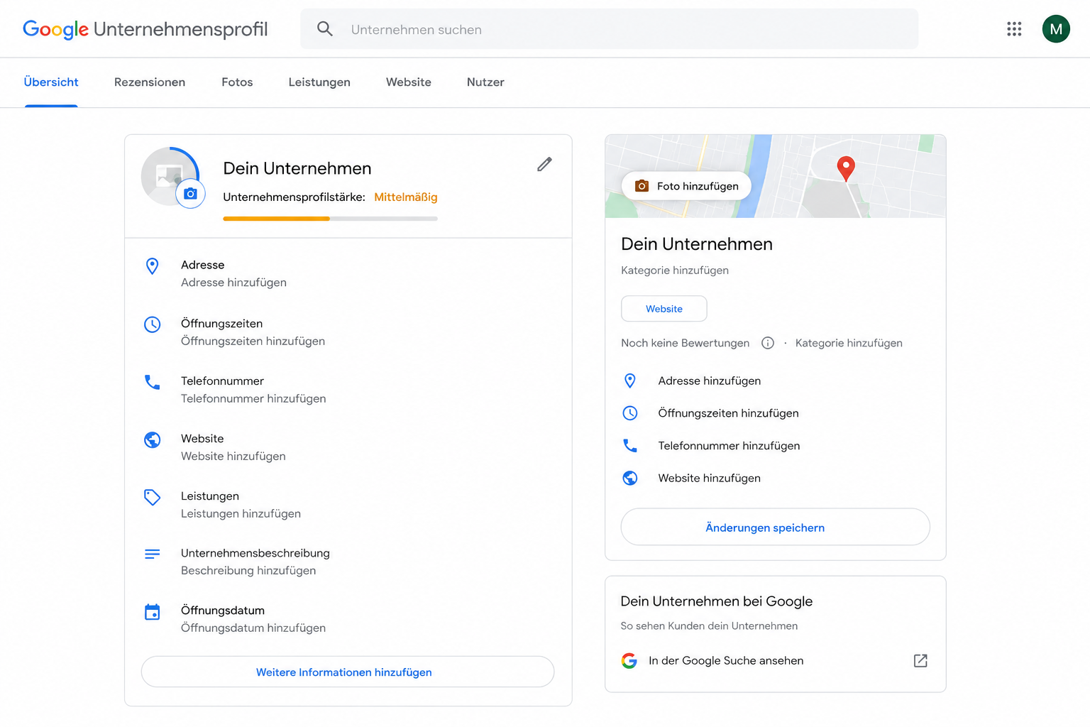Click So sehen Kunden dein Unternehmen text

pyautogui.click(x=709, y=626)
